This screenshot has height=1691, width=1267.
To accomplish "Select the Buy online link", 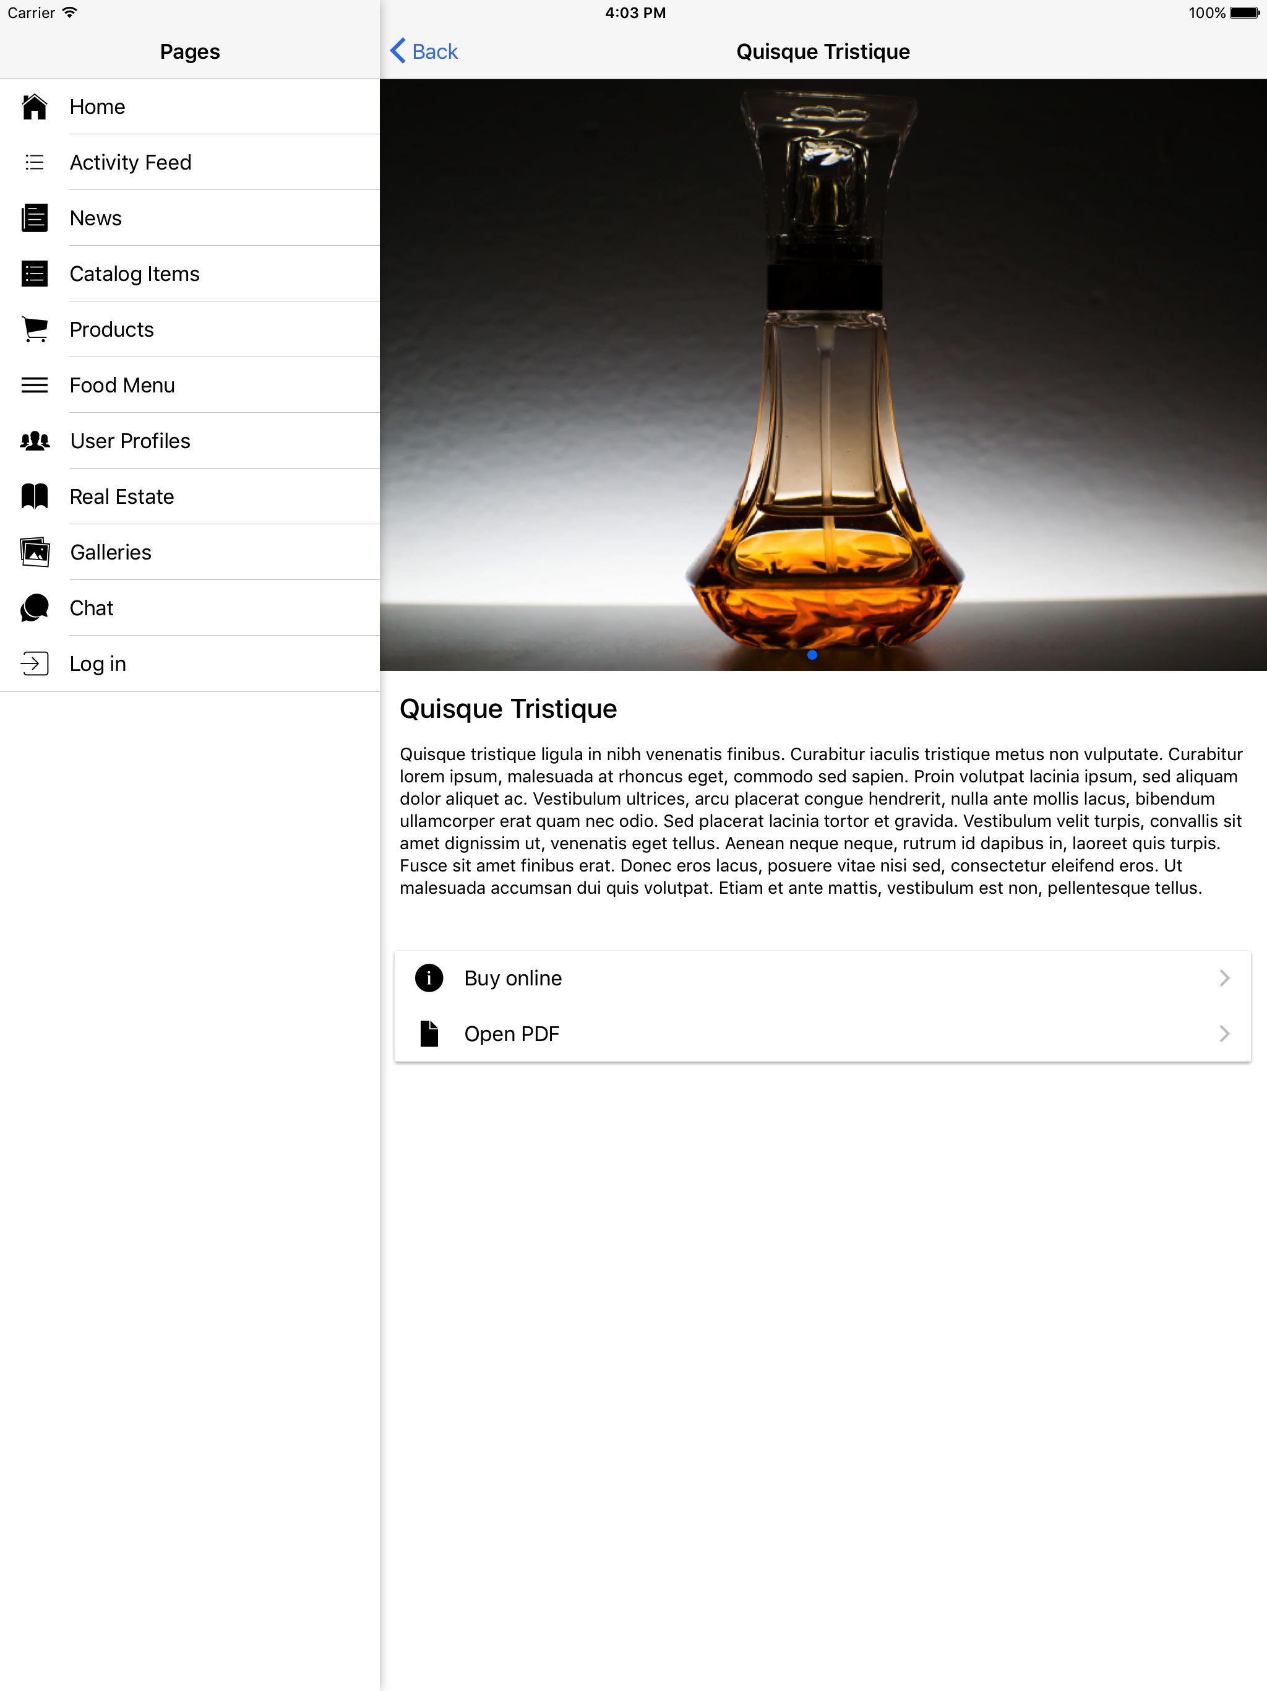I will pos(822,978).
